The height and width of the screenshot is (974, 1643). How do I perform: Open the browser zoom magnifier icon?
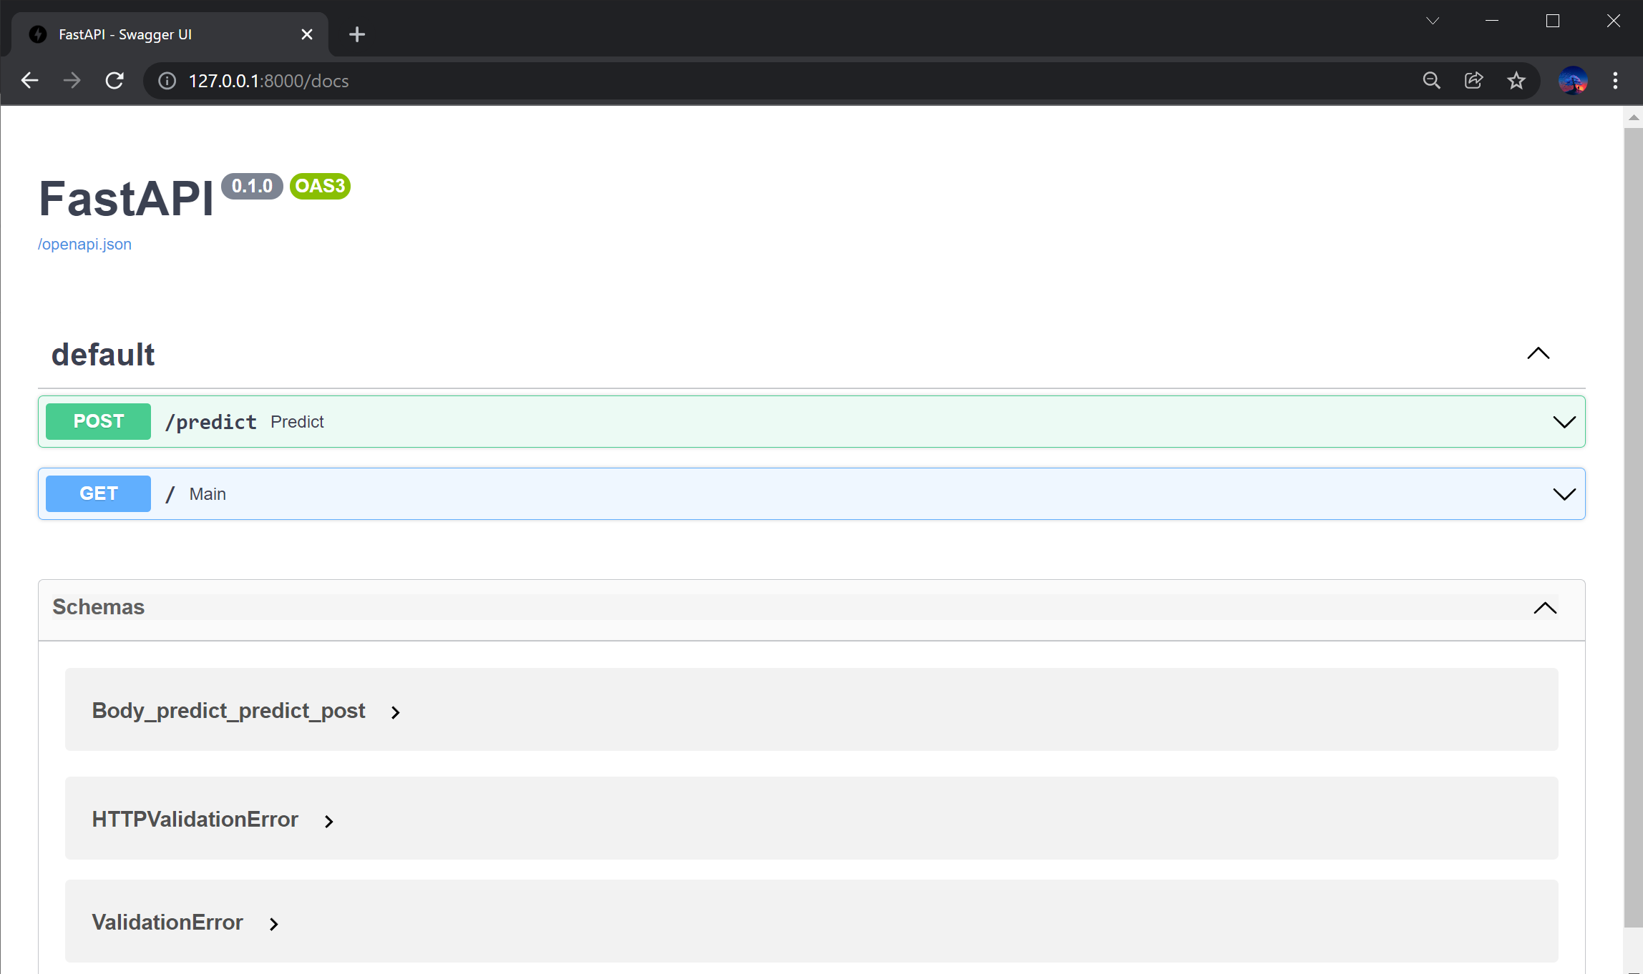click(1431, 81)
